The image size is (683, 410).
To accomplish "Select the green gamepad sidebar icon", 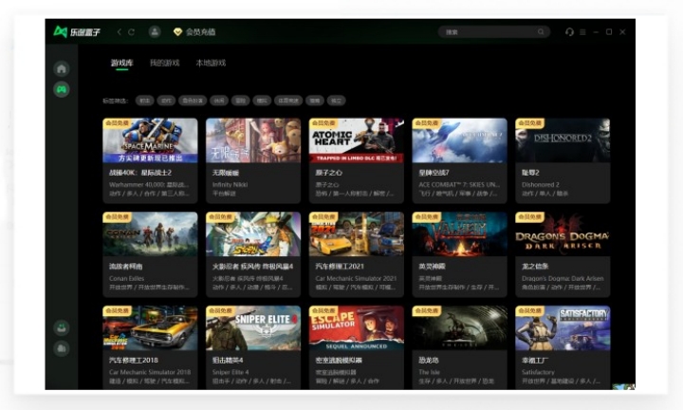I will 62,89.
